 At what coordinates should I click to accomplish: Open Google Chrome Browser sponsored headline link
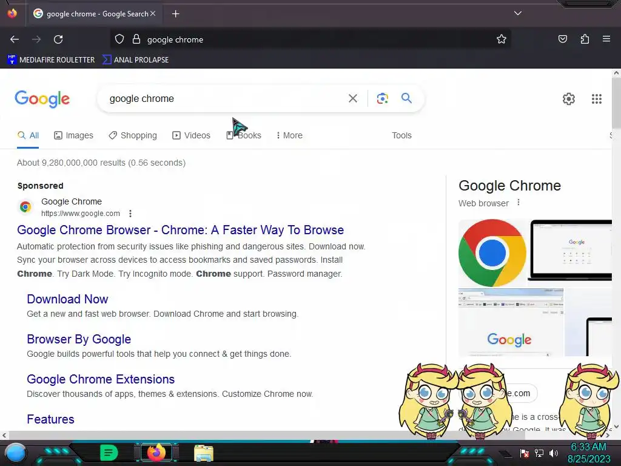(x=180, y=230)
